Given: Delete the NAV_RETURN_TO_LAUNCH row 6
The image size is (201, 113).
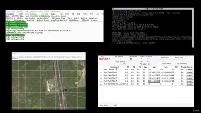Looking at the screenshot, I should 189,84.
